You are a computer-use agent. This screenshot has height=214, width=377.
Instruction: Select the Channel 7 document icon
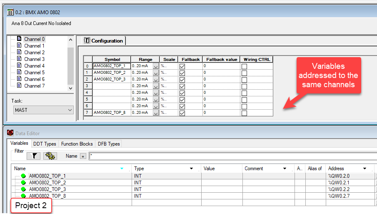[x=19, y=86]
